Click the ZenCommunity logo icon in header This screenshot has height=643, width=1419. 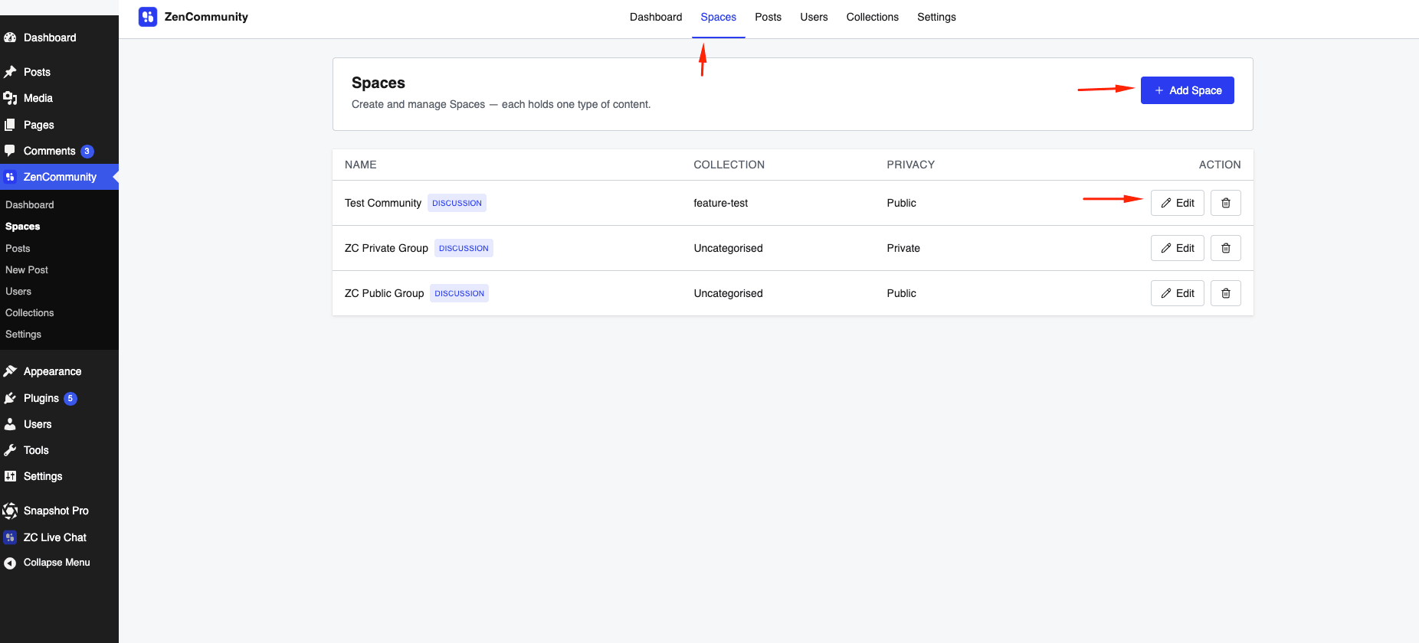(148, 17)
